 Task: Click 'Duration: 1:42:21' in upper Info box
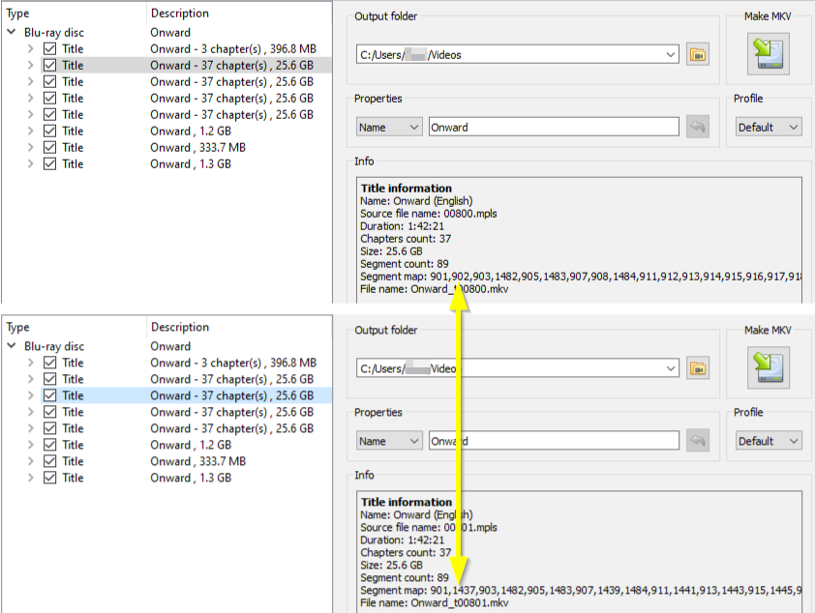tap(403, 226)
